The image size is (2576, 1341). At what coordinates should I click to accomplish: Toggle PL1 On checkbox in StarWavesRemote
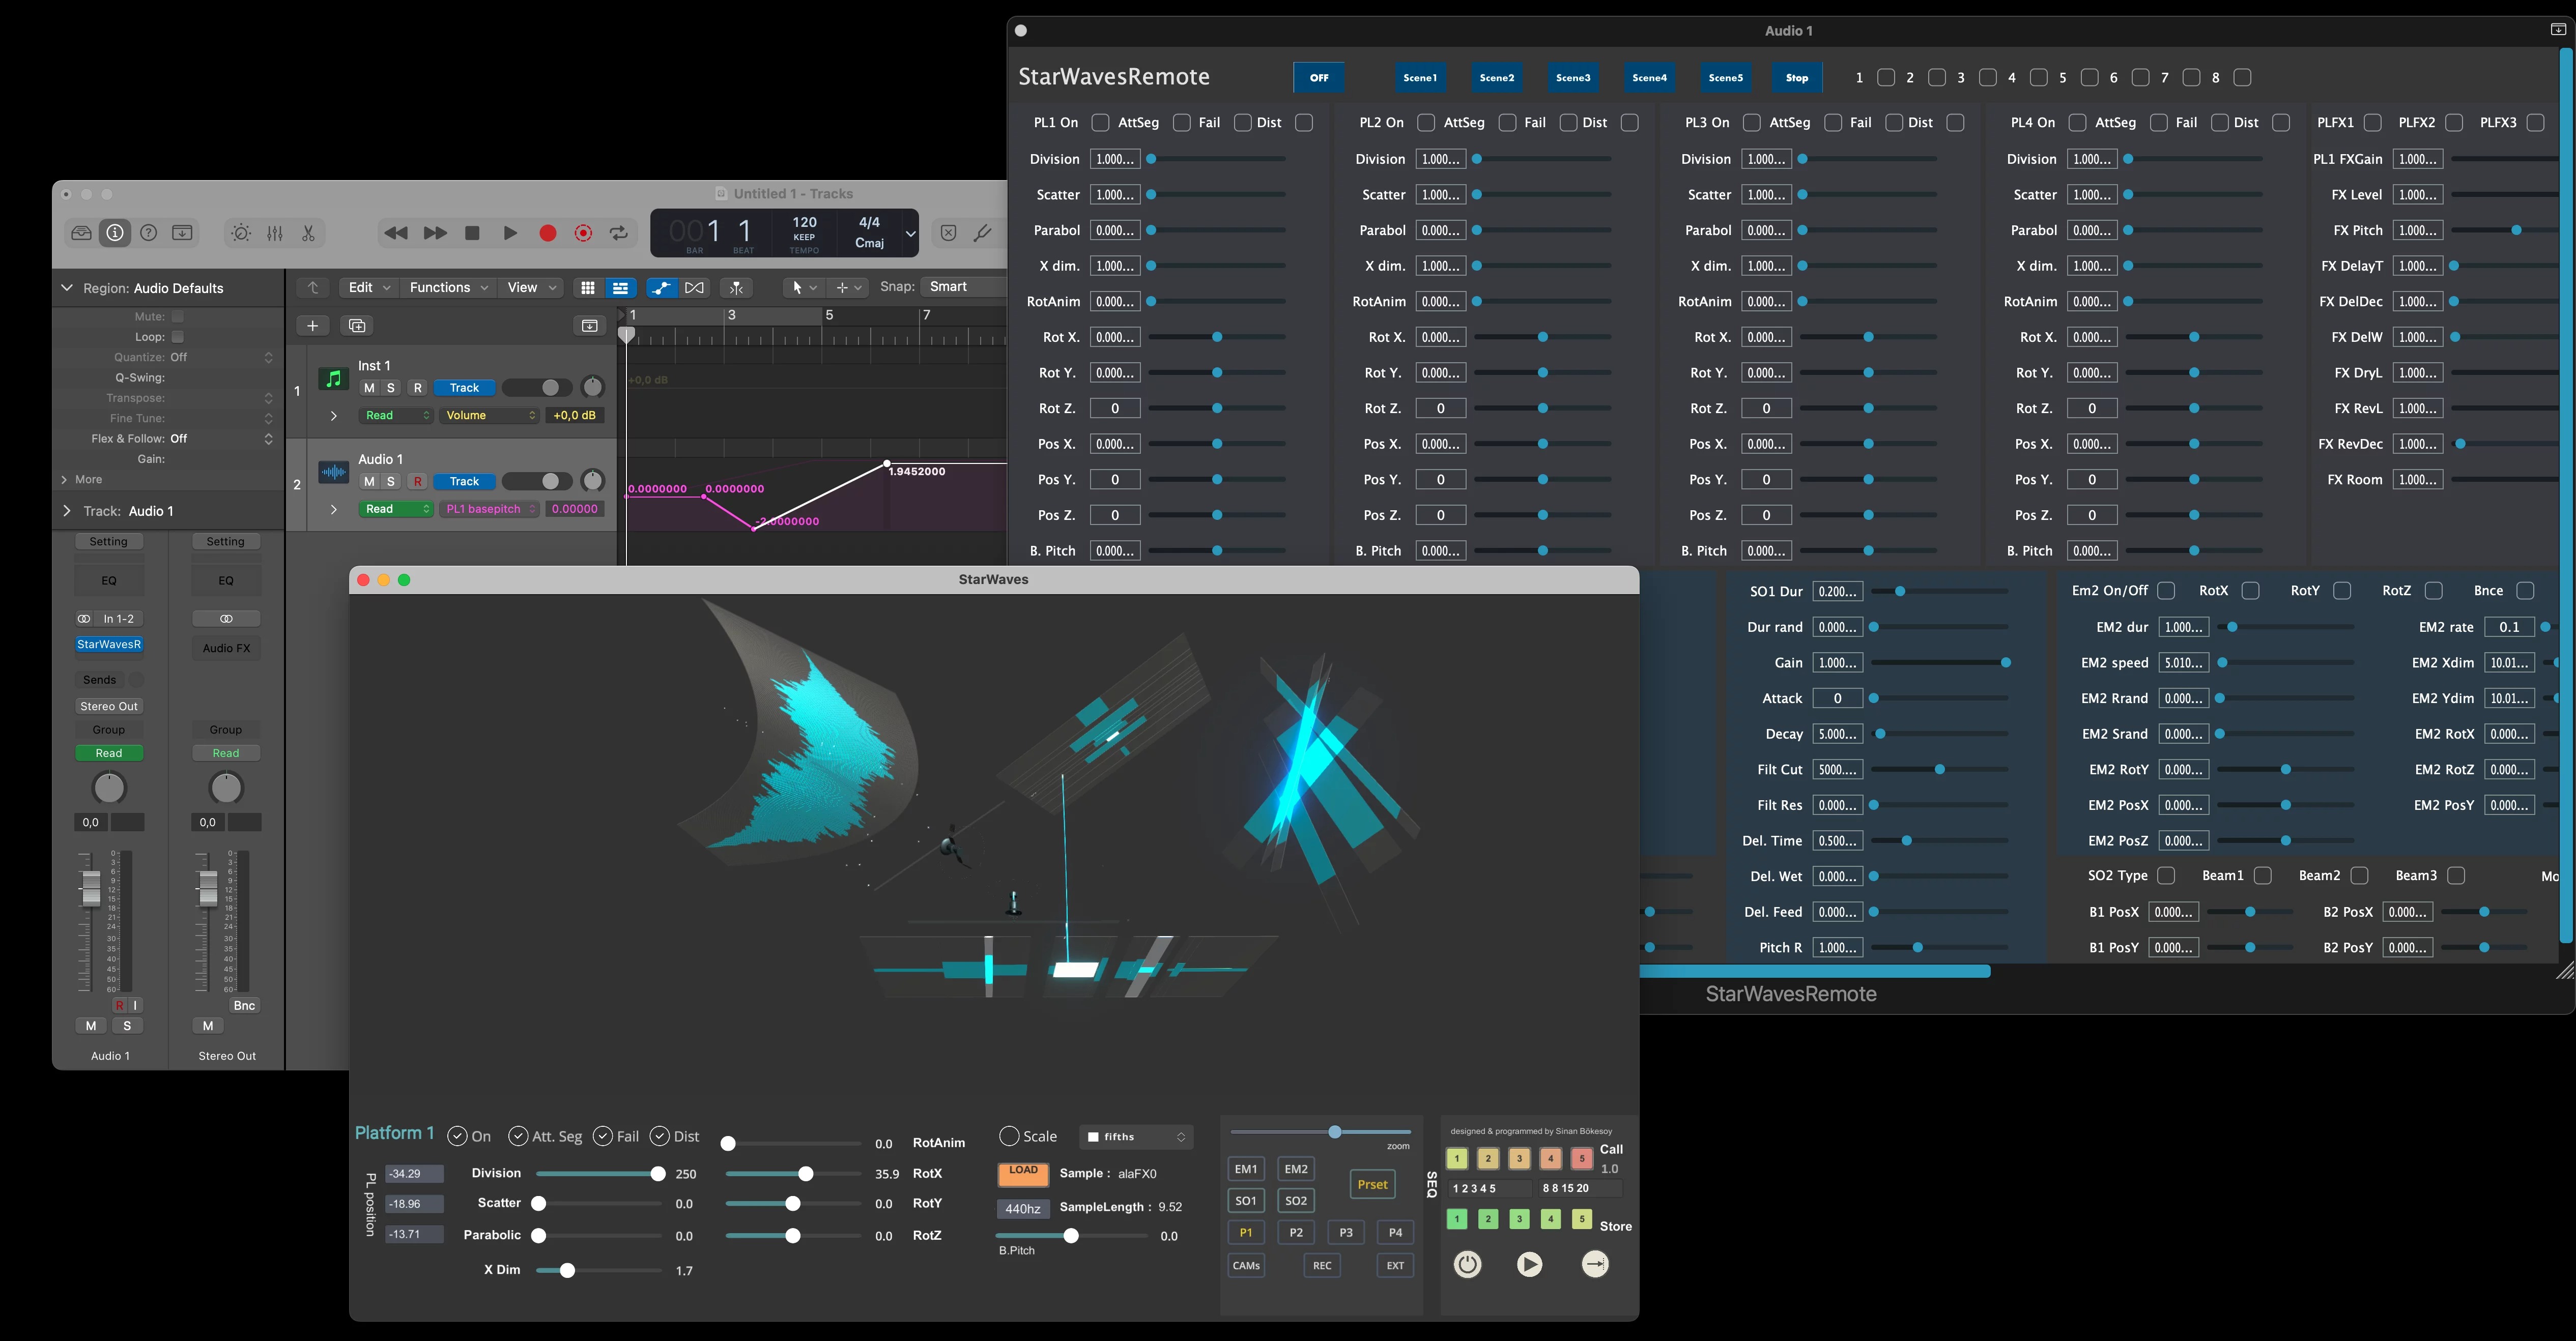click(1100, 123)
